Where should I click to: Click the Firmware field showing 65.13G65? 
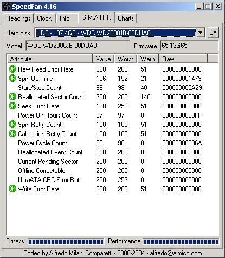pos(189,46)
